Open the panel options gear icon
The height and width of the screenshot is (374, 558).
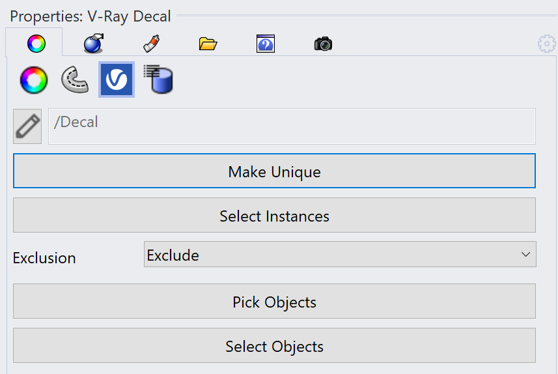pos(547,44)
